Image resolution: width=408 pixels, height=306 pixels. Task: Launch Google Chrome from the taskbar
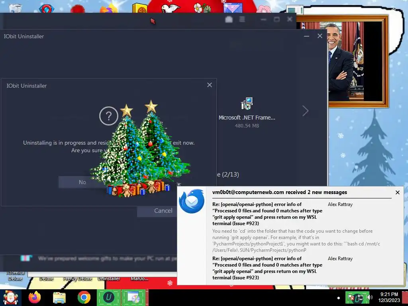point(84,297)
